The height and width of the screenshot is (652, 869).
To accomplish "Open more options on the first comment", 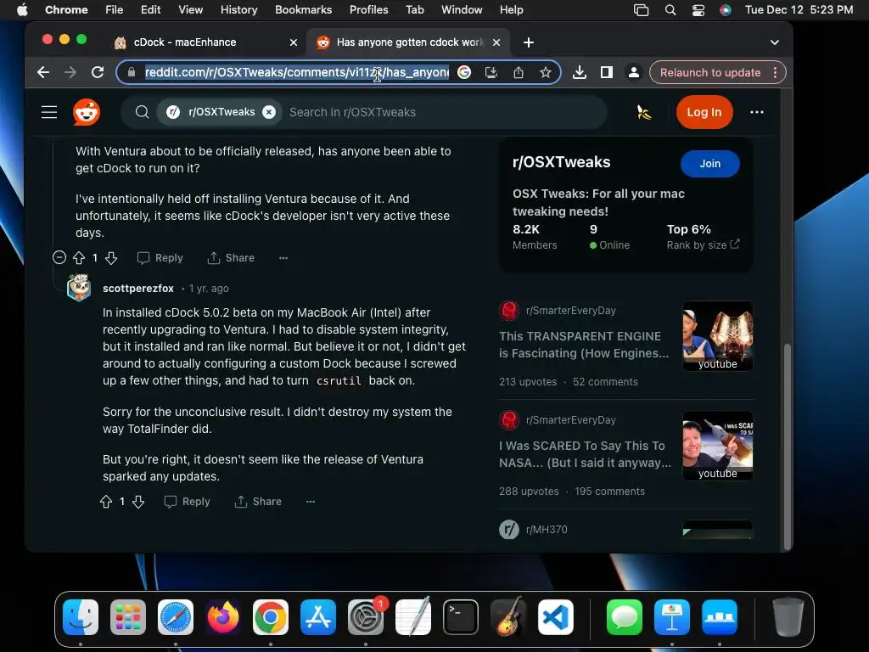I will click(283, 258).
